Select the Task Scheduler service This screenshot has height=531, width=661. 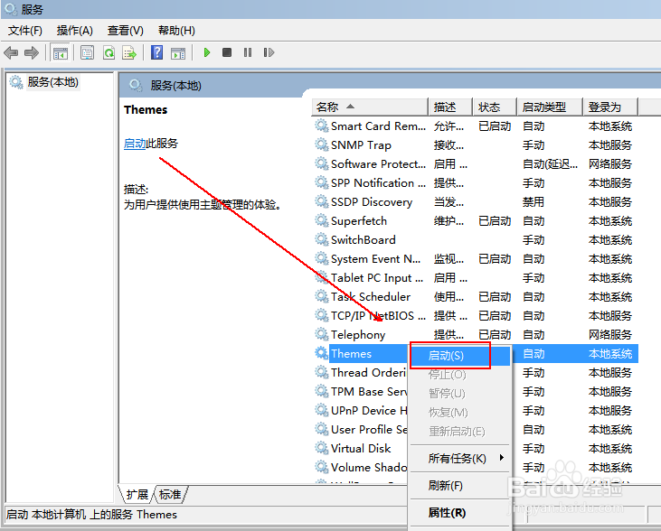(x=476, y=297)
